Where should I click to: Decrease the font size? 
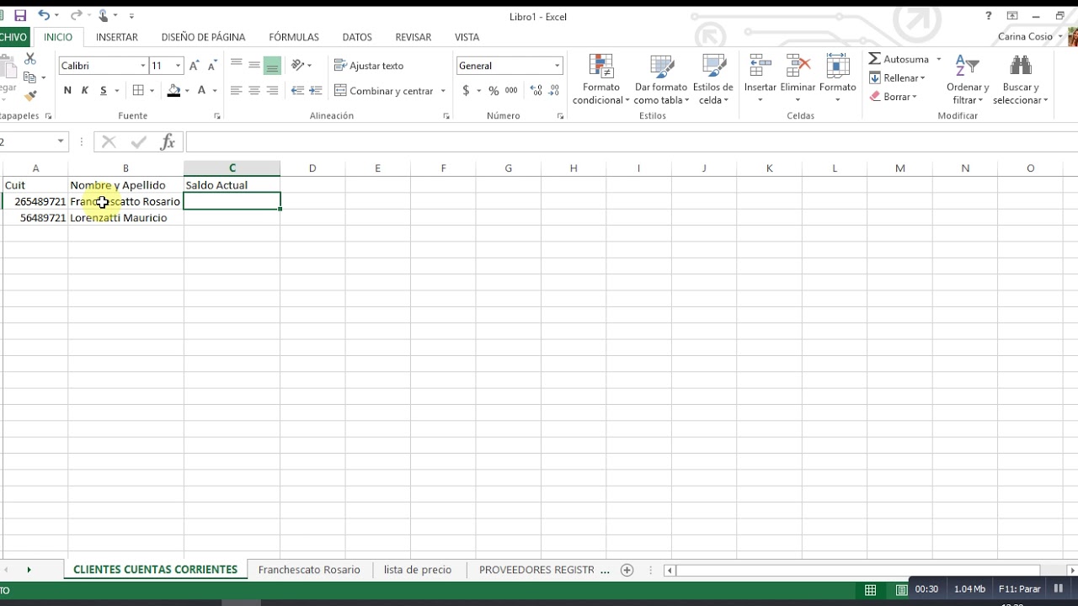pyautogui.click(x=212, y=66)
